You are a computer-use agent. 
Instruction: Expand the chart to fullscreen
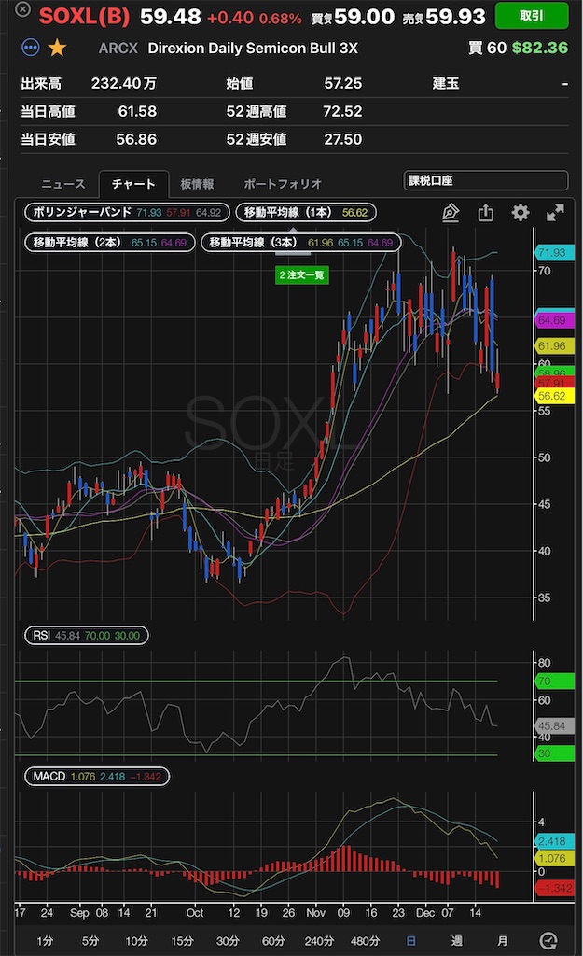[x=555, y=213]
